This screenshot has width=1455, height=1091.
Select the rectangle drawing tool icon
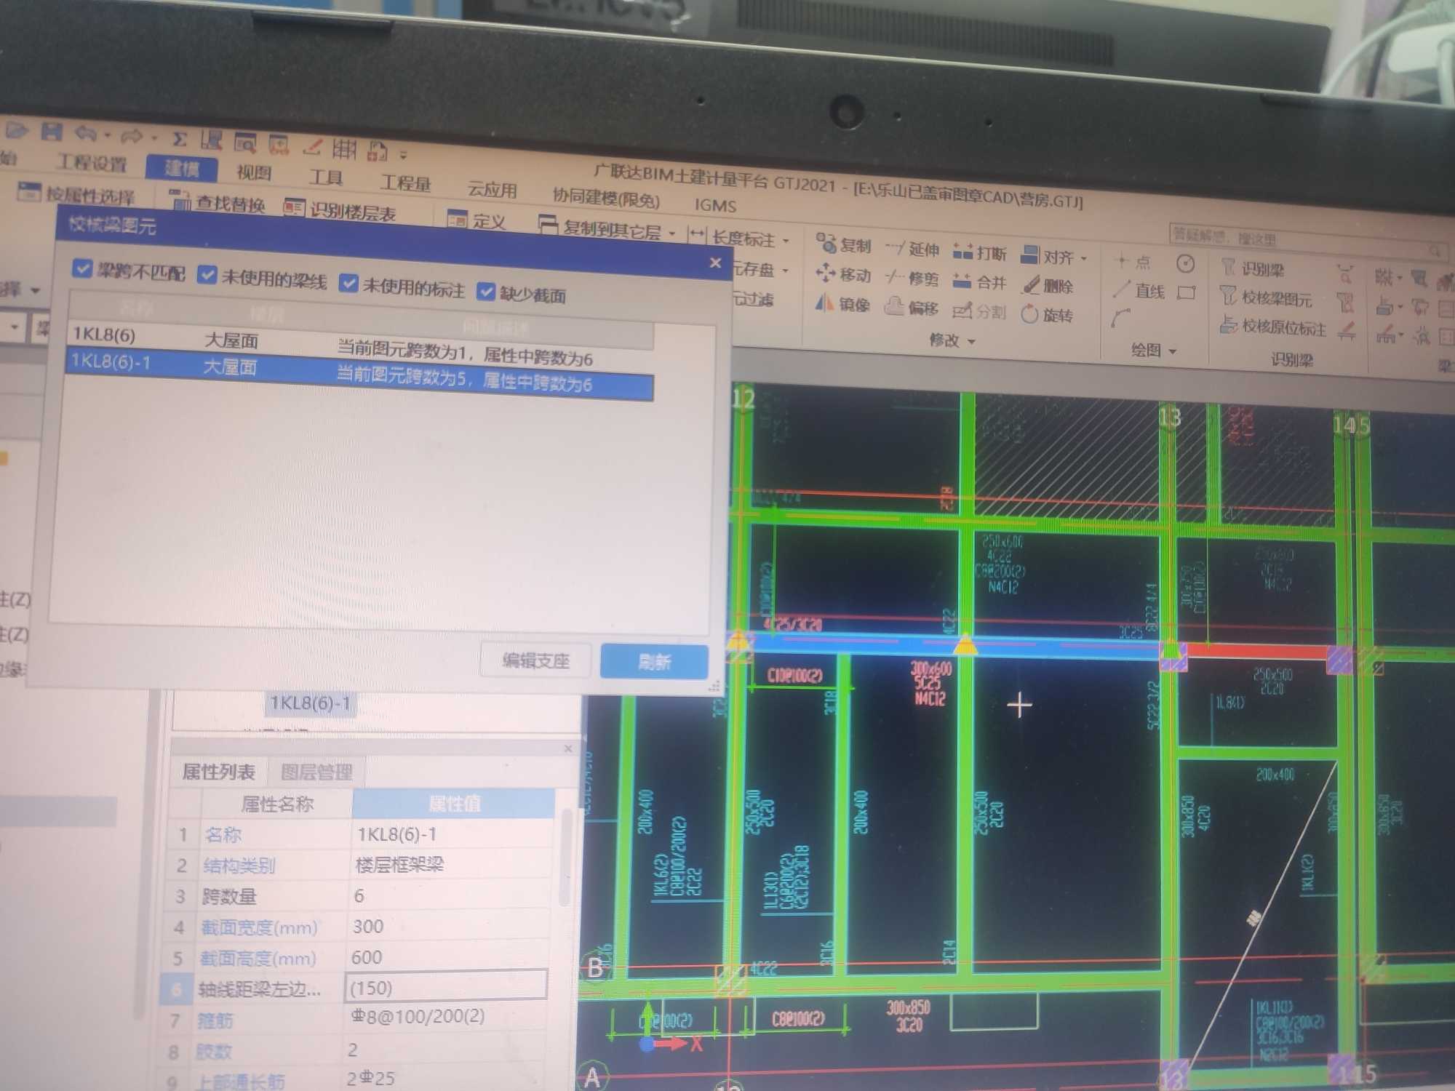[1187, 292]
